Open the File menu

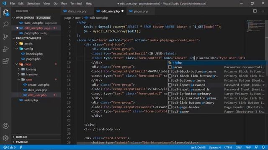12,3
